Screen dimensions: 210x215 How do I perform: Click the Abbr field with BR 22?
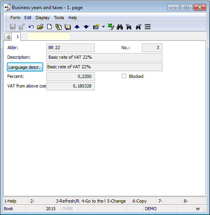tap(70, 48)
